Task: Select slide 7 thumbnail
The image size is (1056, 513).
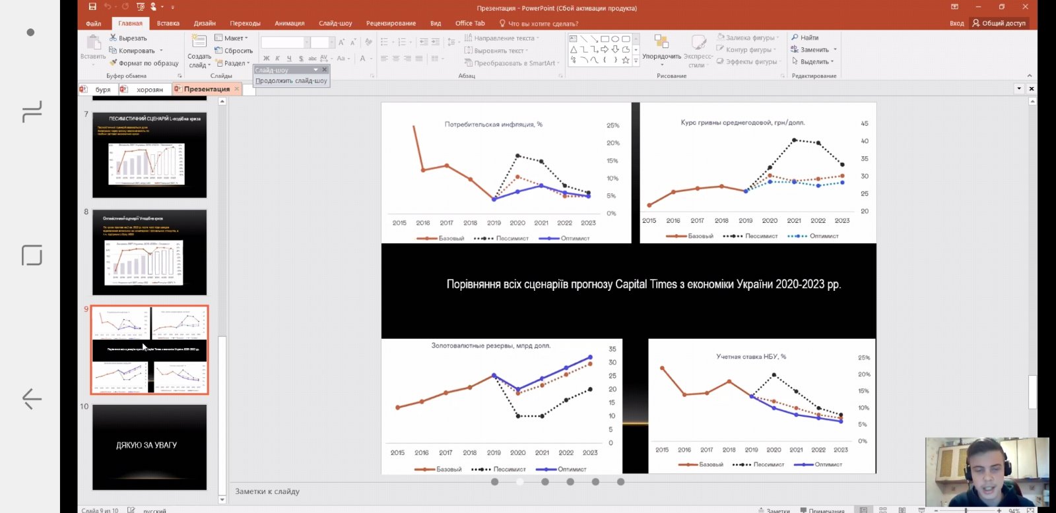Action: pos(149,154)
